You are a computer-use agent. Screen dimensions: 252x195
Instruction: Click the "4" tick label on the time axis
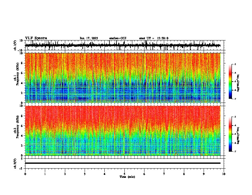coord(105,174)
